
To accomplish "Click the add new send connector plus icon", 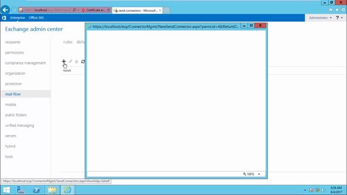I will point(64,61).
